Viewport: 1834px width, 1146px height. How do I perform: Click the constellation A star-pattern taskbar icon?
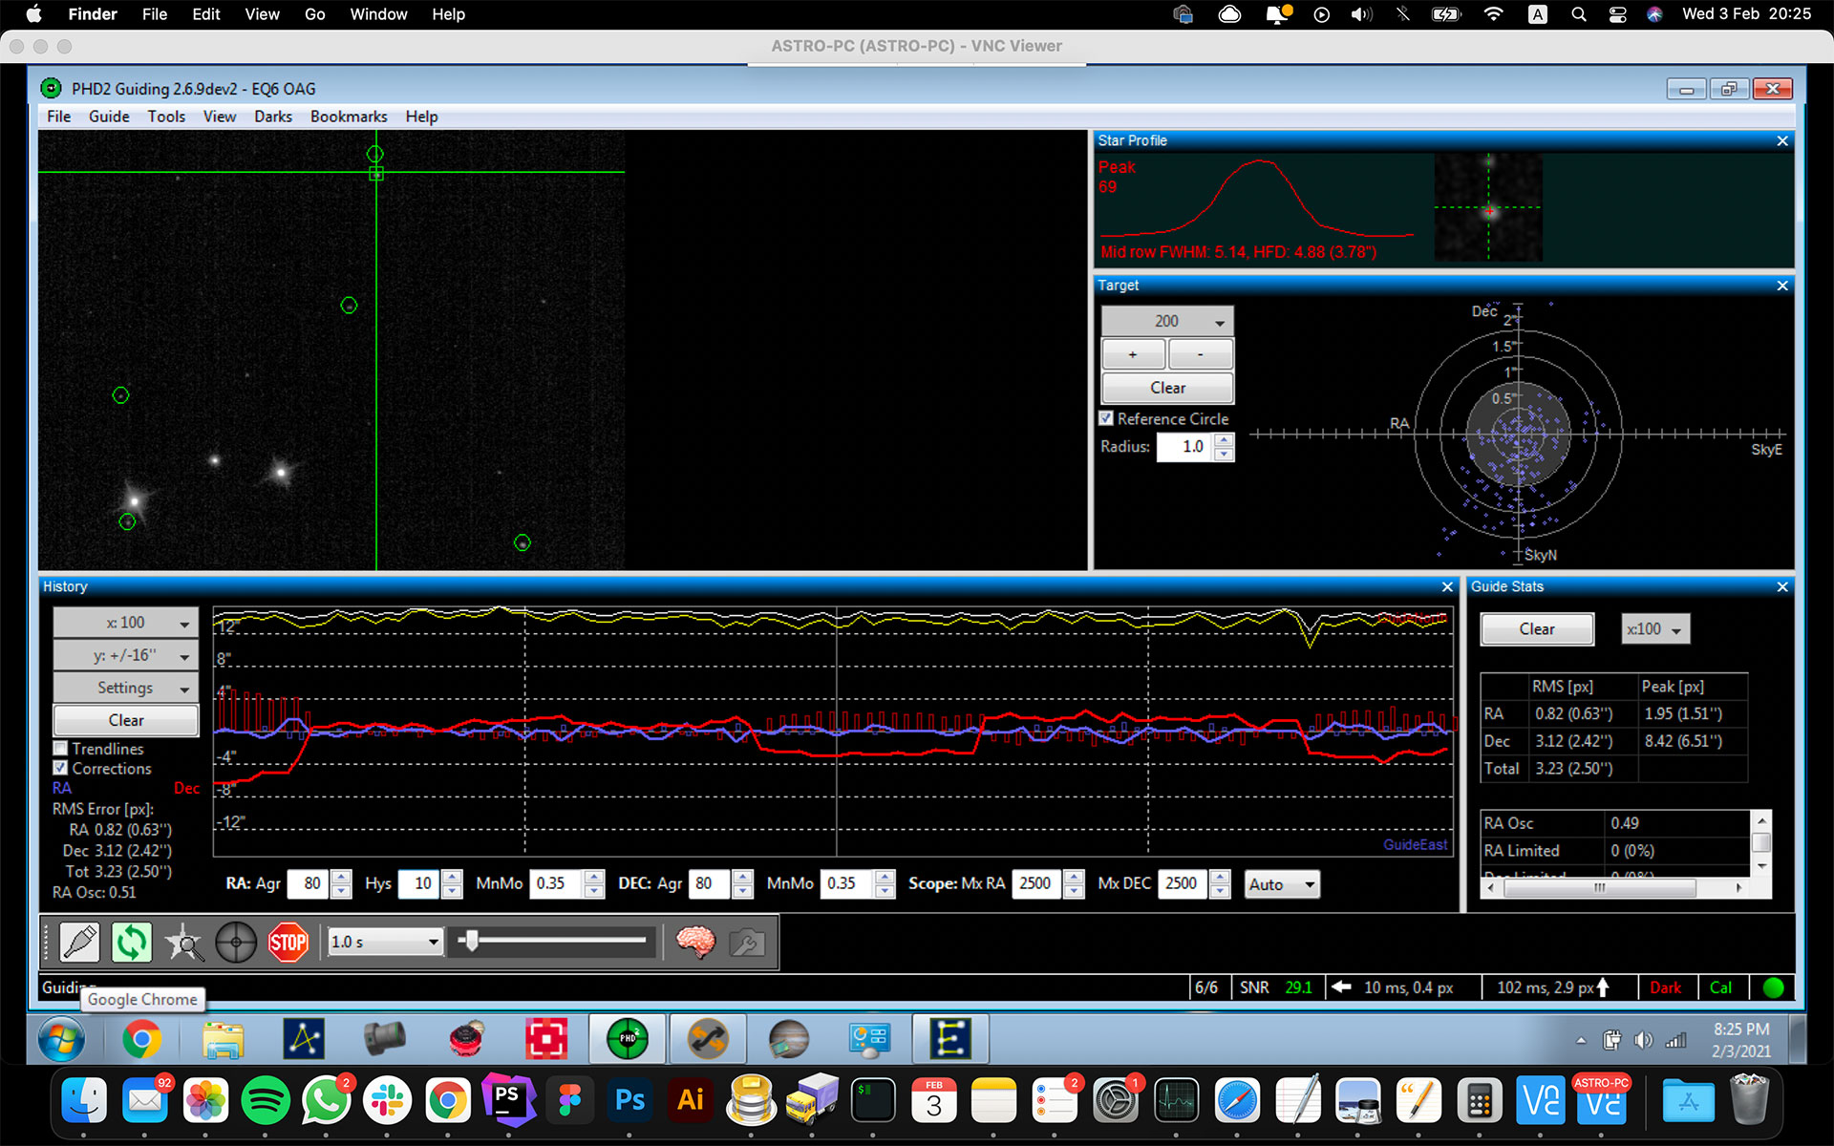pos(304,1039)
